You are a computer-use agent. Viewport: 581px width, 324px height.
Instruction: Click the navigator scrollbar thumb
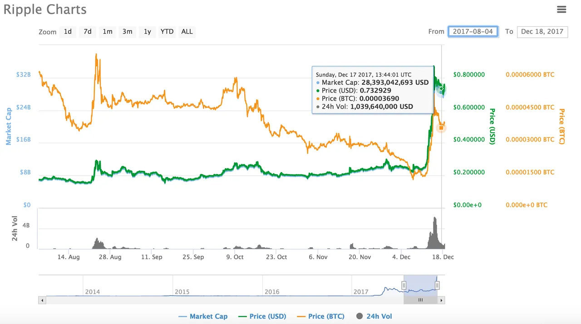420,300
